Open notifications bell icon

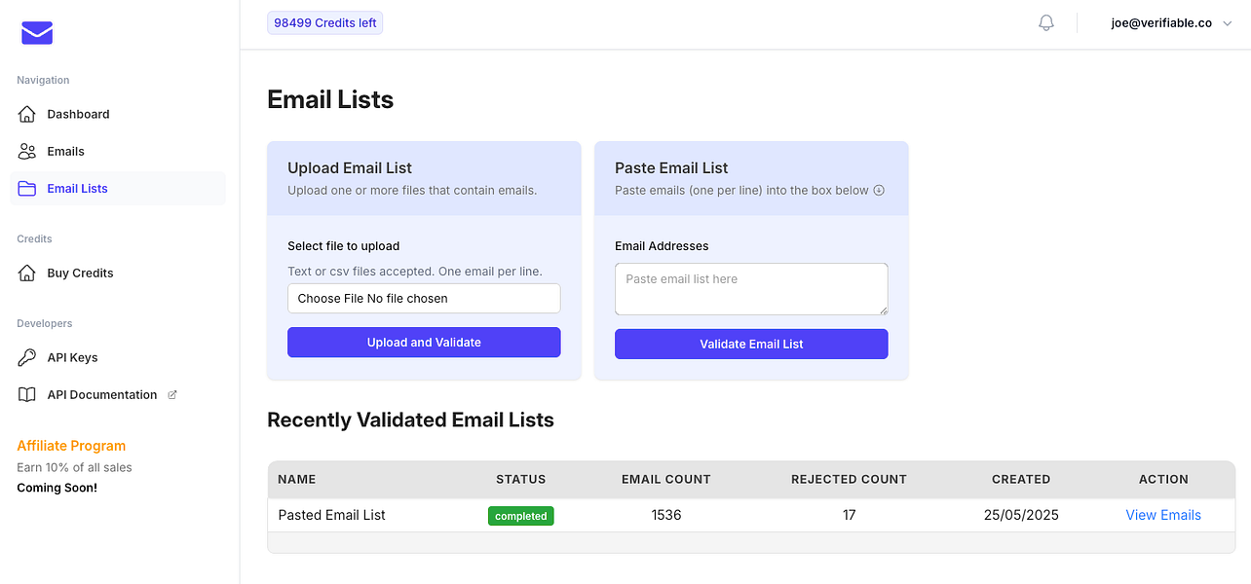pyautogui.click(x=1046, y=23)
